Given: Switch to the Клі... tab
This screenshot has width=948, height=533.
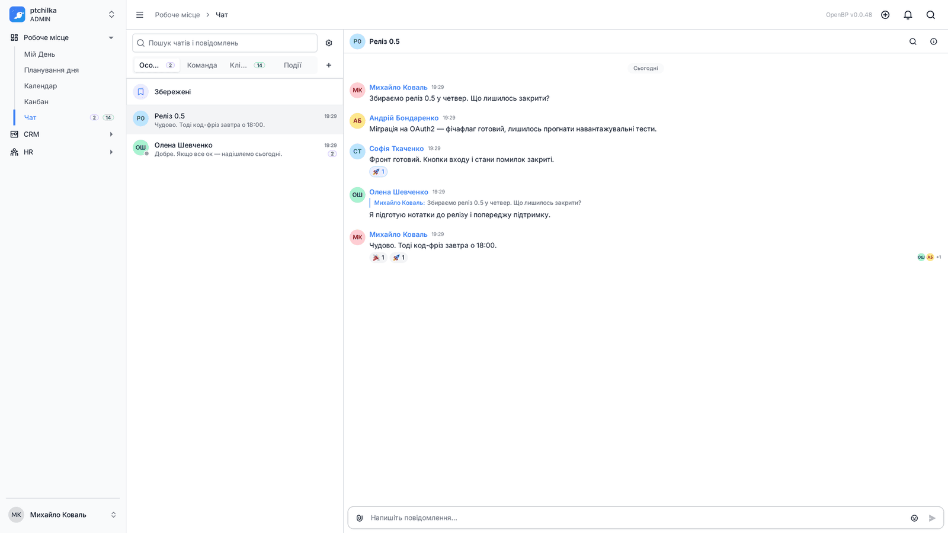Looking at the screenshot, I should 247,65.
